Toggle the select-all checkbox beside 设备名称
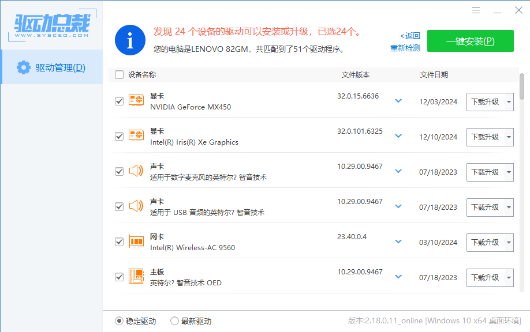The image size is (530, 332). coord(120,74)
